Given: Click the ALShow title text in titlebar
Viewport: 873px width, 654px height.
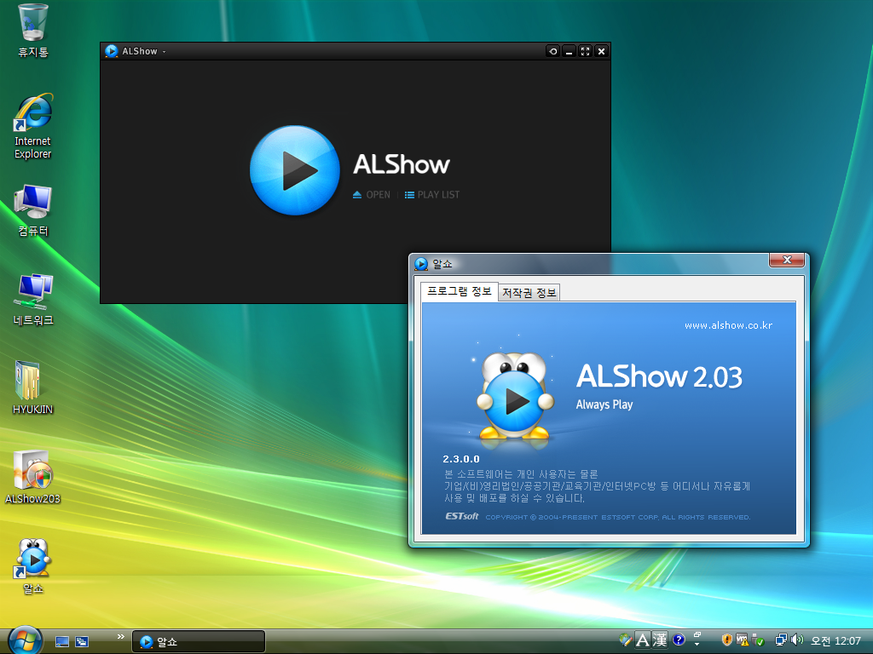Looking at the screenshot, I should [x=140, y=51].
